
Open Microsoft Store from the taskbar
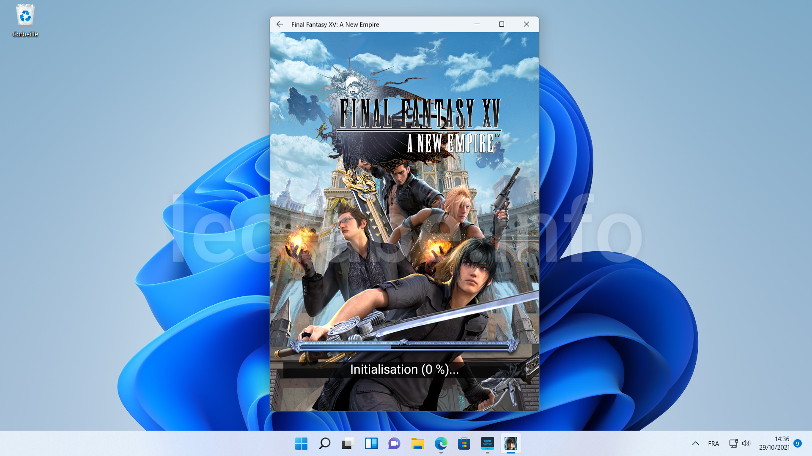pos(464,443)
